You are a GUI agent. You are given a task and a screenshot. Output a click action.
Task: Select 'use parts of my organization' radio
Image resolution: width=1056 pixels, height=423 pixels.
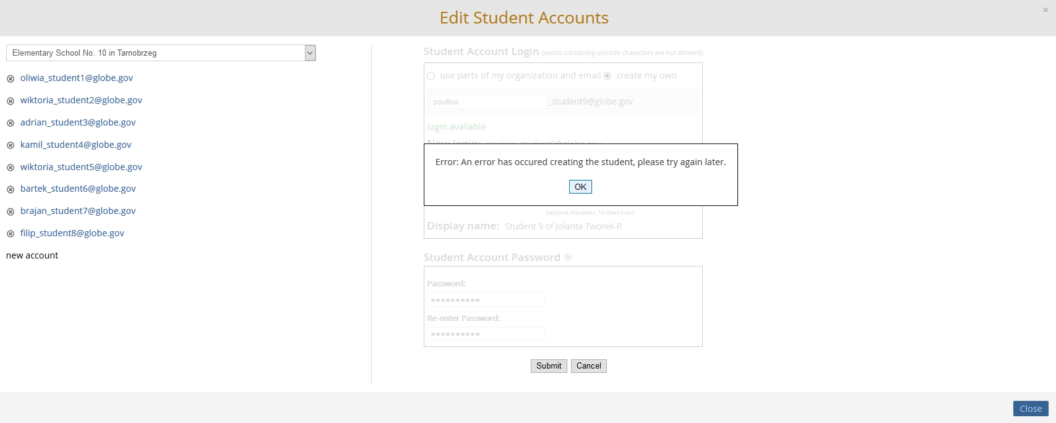coord(431,76)
